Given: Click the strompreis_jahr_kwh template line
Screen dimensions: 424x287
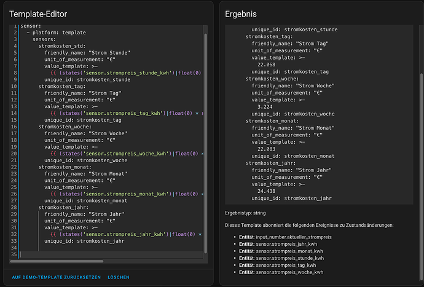Looking at the screenshot, I should (x=126, y=234).
